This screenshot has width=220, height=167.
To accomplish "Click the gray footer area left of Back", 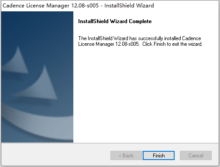I will pyautogui.click(x=55, y=155).
